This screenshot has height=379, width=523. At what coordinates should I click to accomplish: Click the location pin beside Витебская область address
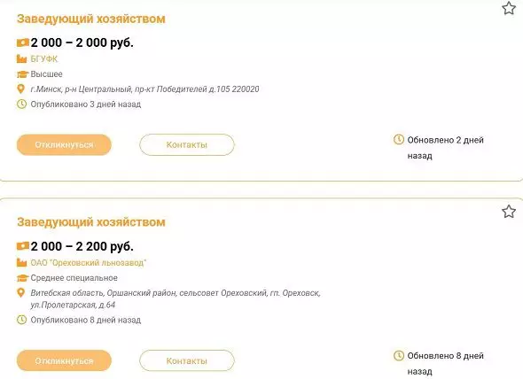coord(20,293)
